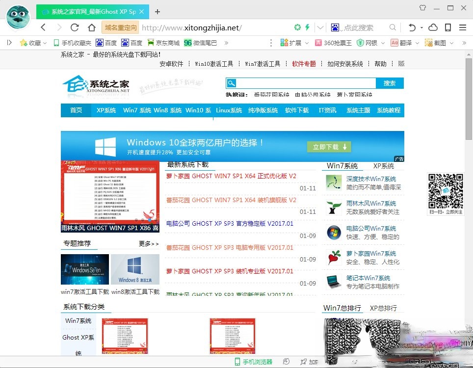Screen dimensions: 473x368
Task: Open 手机收藏夹 bookmark
Action: [73, 43]
